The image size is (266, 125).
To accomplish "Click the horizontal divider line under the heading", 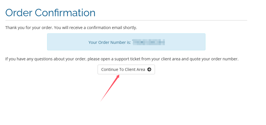I will (x=126, y=21).
